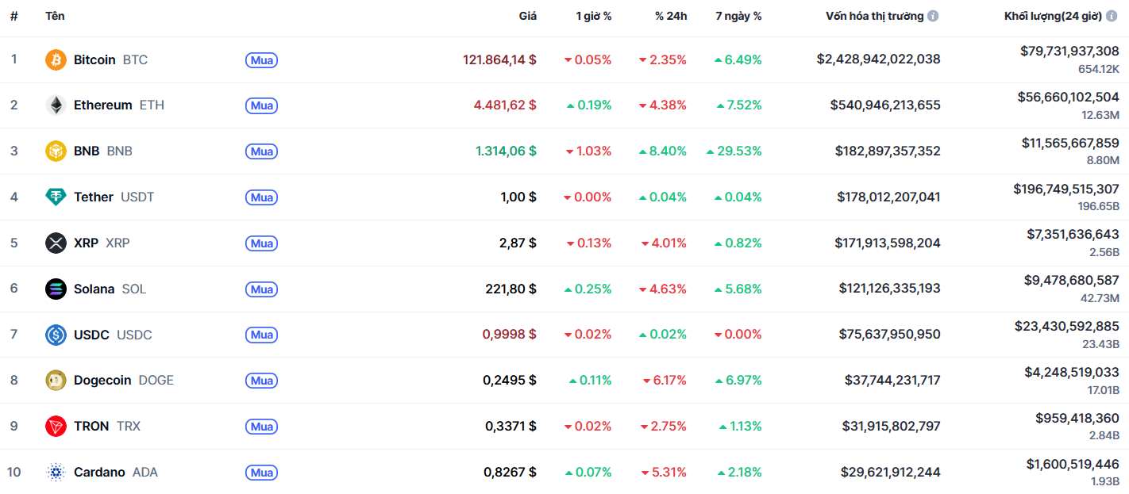The width and height of the screenshot is (1129, 494).
Task: Buy BNB using its Mua button
Action: [x=262, y=151]
